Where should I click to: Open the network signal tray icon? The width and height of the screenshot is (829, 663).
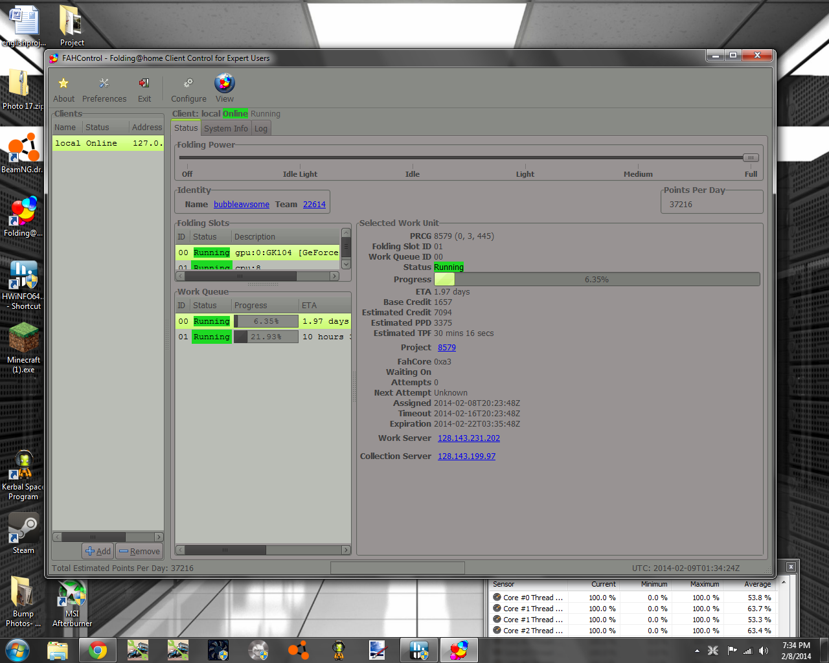click(x=748, y=651)
